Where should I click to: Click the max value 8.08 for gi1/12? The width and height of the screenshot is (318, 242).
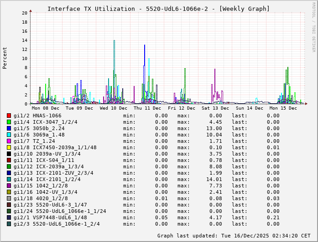(x=216, y=166)
